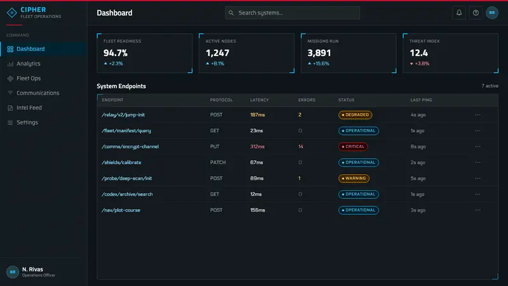508x286 pixels.
Task: Open the Missions Run 3,891 card
Action: pos(349,53)
